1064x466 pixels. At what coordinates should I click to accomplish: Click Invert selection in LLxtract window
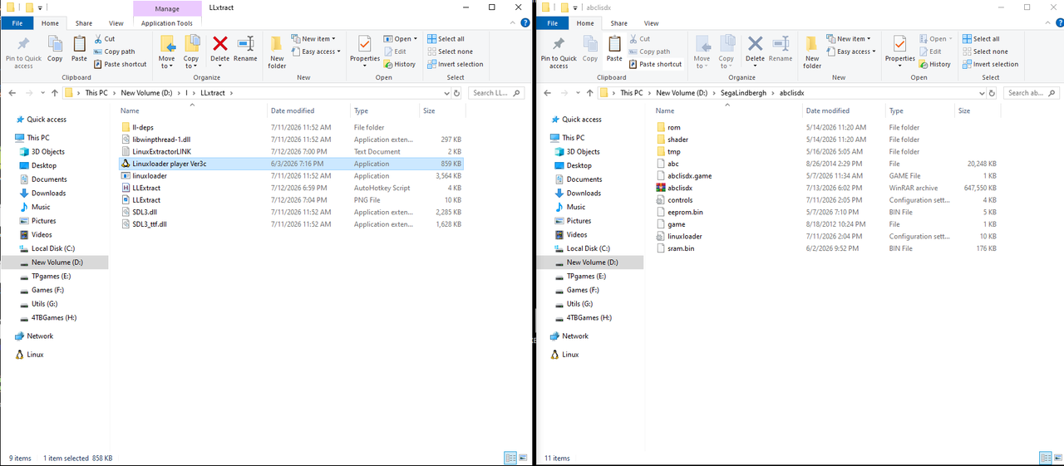pos(455,64)
